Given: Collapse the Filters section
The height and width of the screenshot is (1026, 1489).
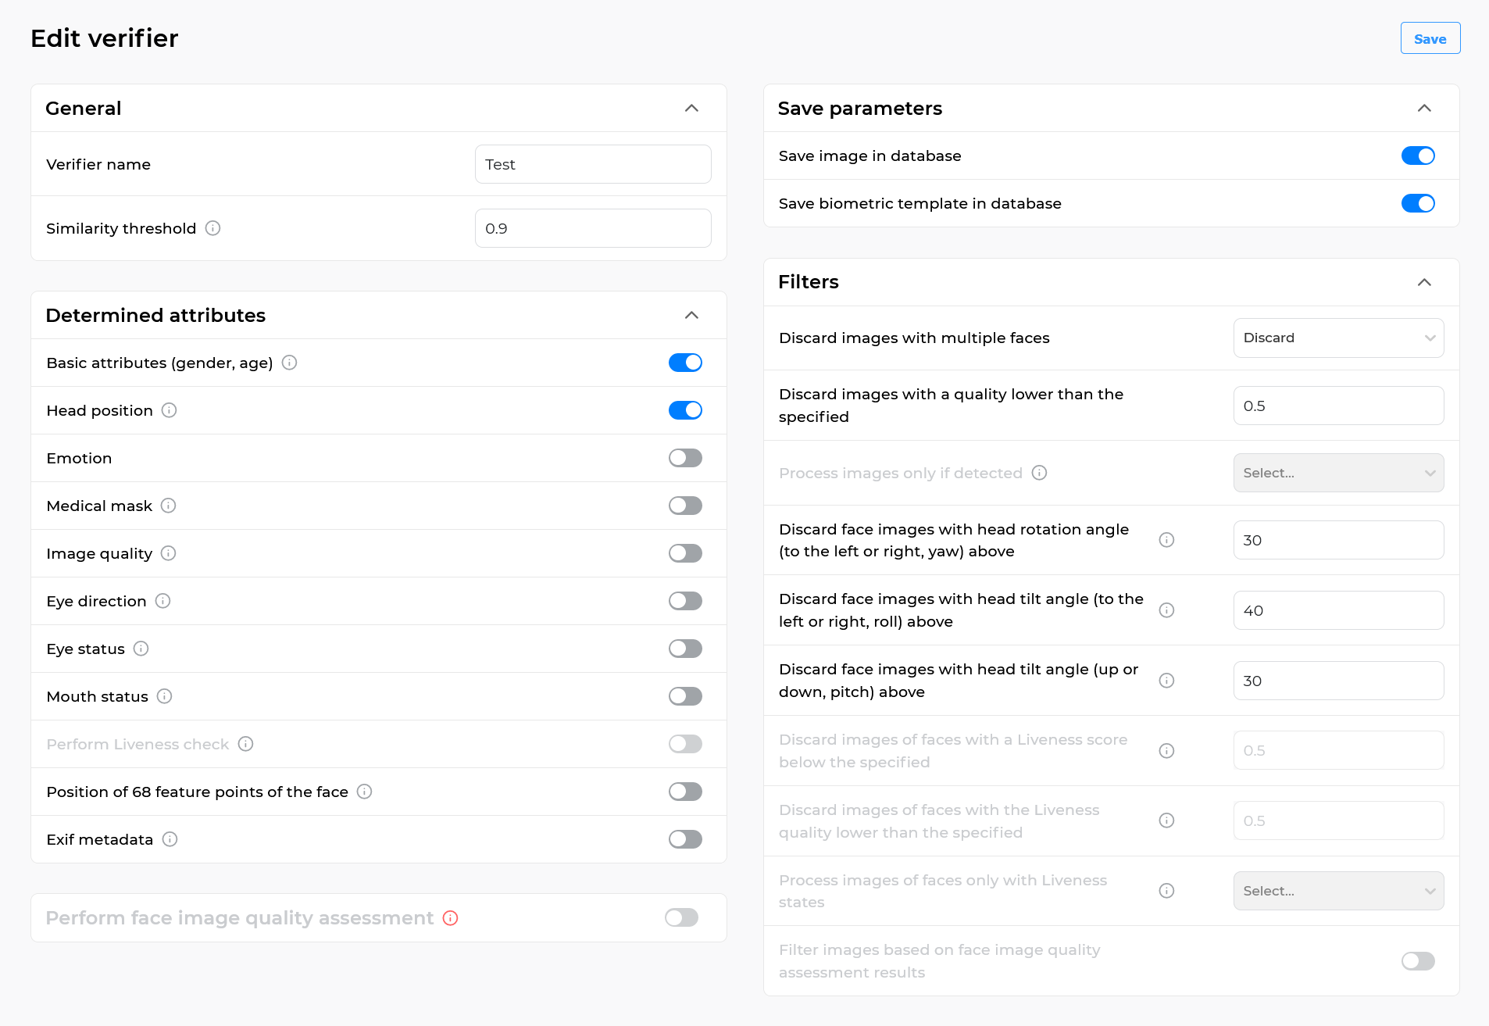Looking at the screenshot, I should [1424, 282].
